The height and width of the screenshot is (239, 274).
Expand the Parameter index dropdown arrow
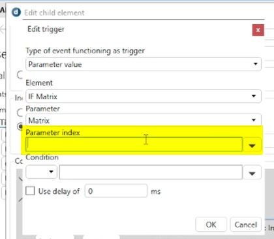[252, 146]
